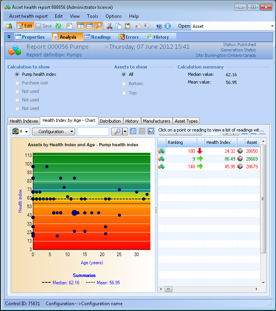276x311 pixels.
Task: Select the Pump health index radio button
Action: point(17,74)
